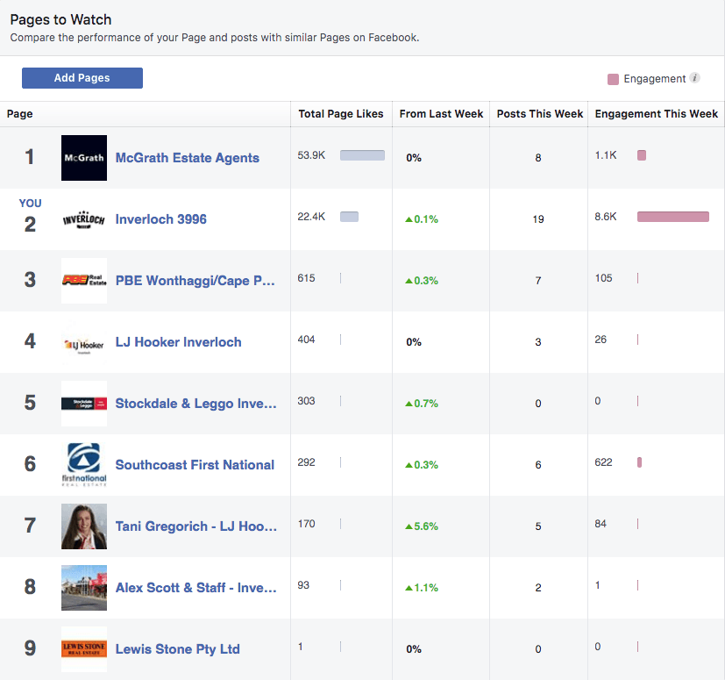This screenshot has width=725, height=680.
Task: Open Alex Scott & Staff - Inve... link
Action: click(x=196, y=588)
